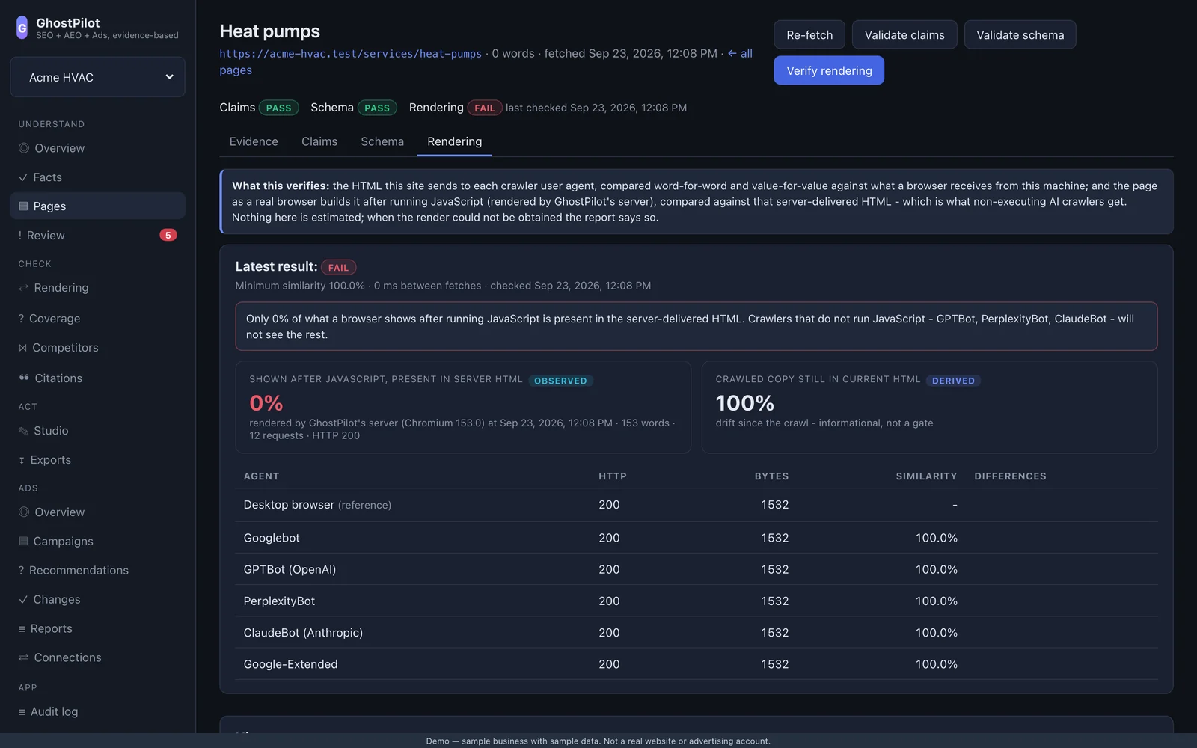Click the Googlebot agent row

(x=697, y=538)
